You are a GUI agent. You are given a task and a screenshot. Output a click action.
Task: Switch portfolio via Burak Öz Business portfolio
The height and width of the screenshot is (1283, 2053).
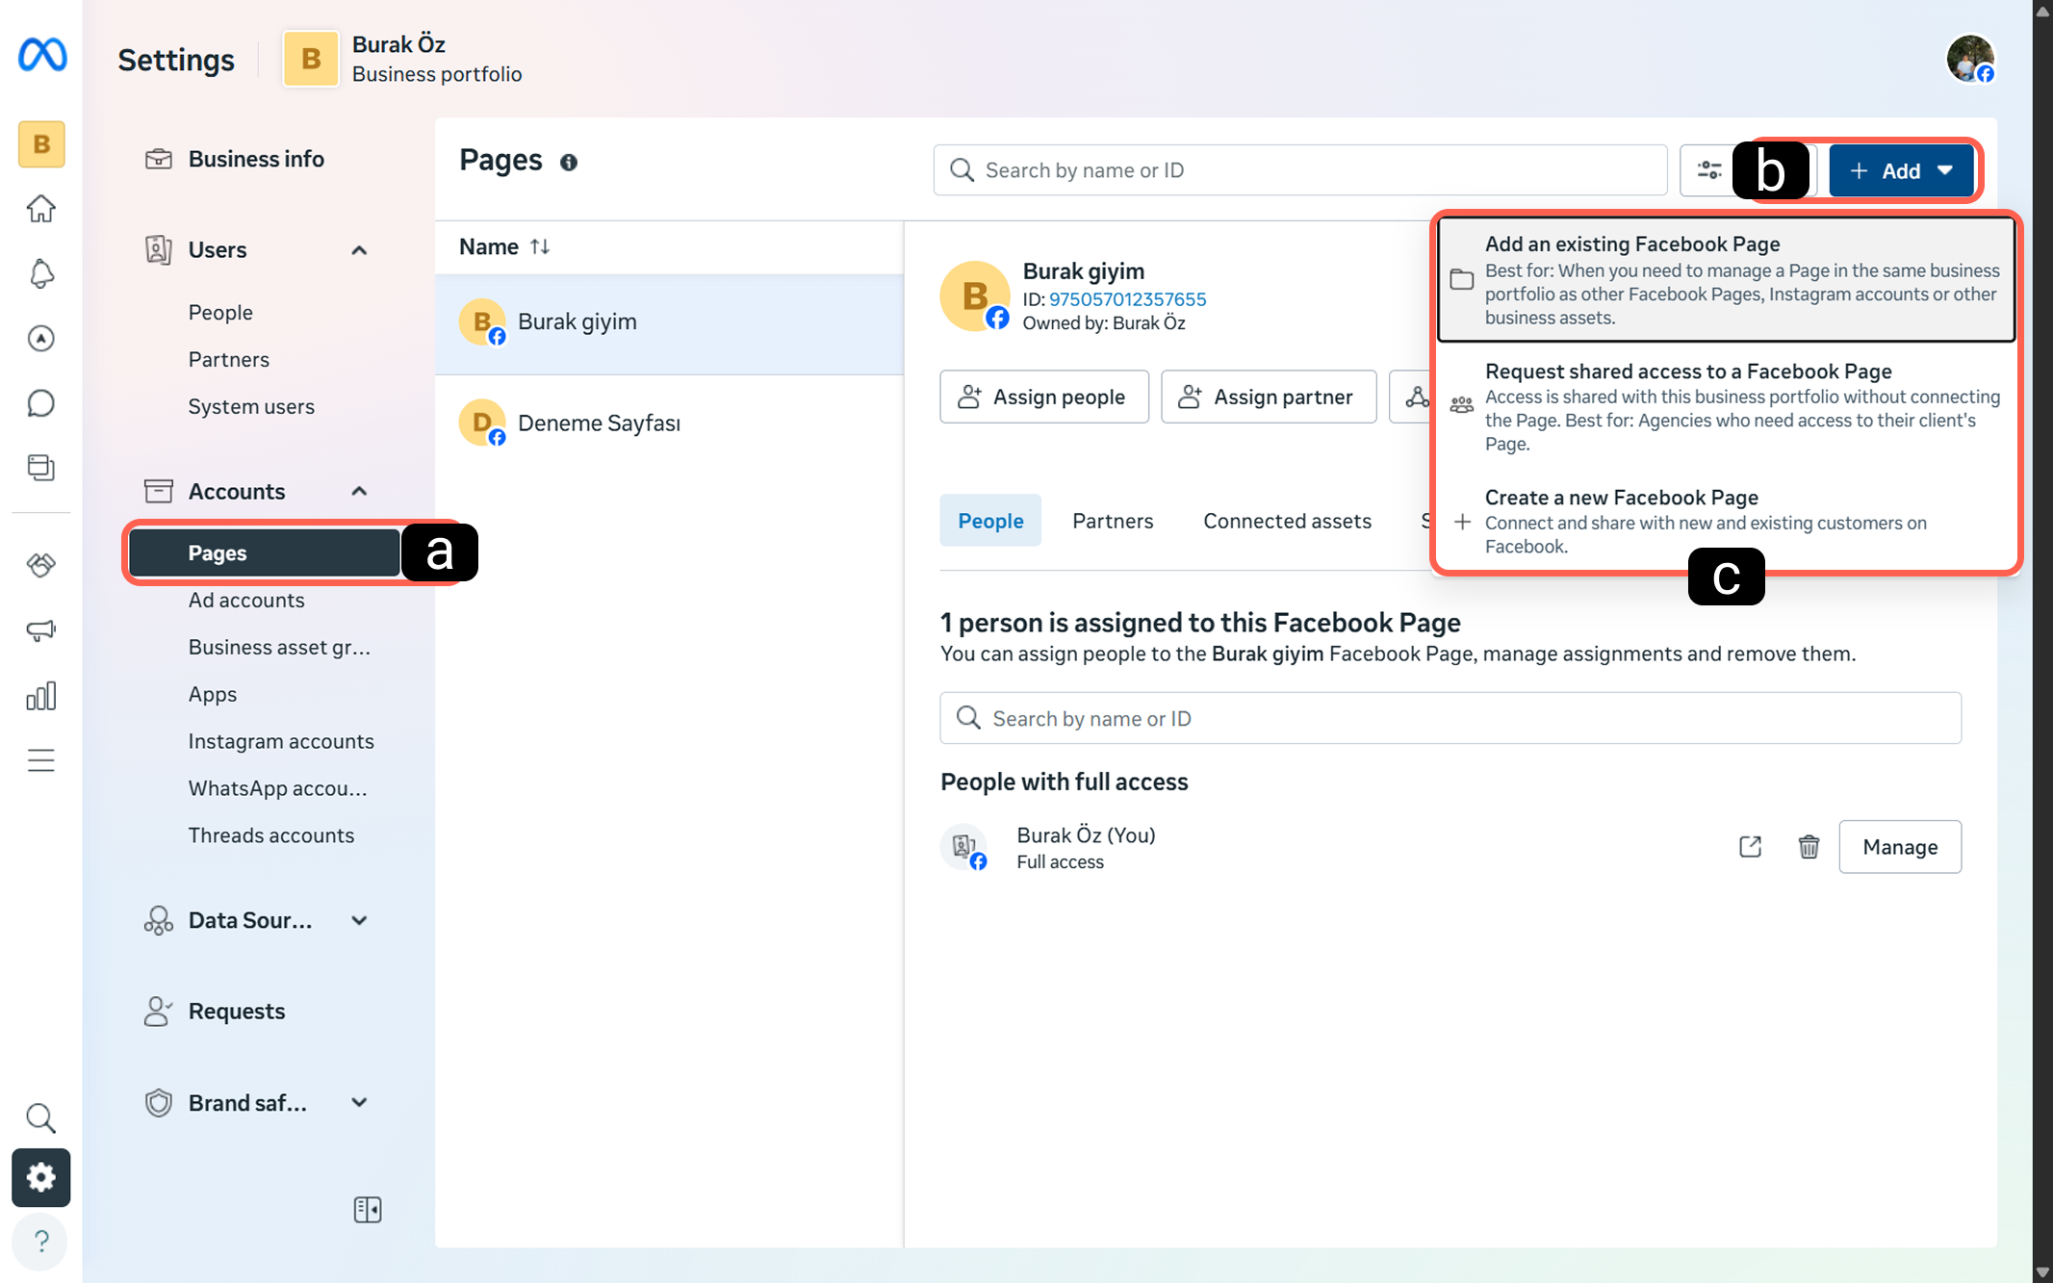pos(402,59)
